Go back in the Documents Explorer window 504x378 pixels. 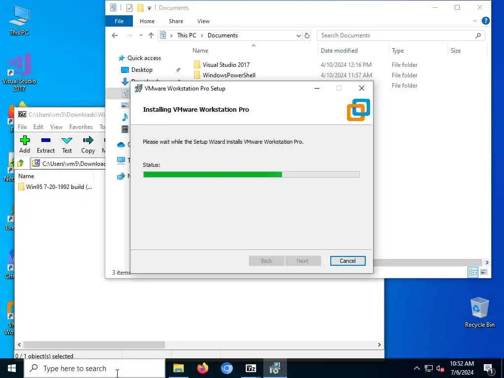[115, 35]
